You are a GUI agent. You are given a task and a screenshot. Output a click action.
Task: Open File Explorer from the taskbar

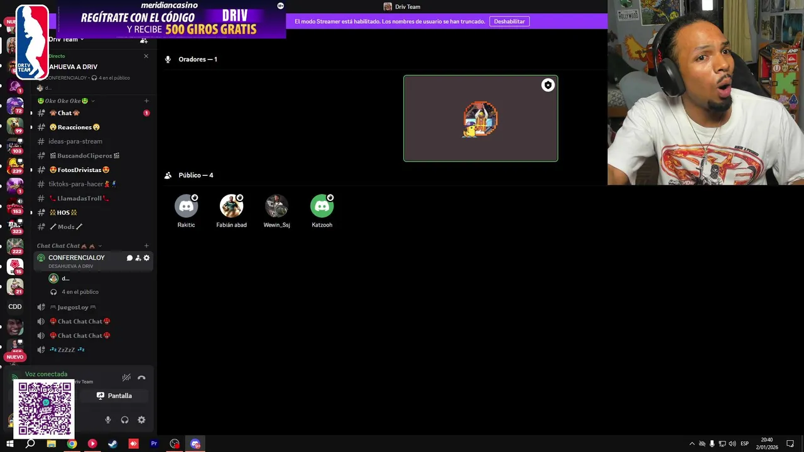(x=51, y=444)
